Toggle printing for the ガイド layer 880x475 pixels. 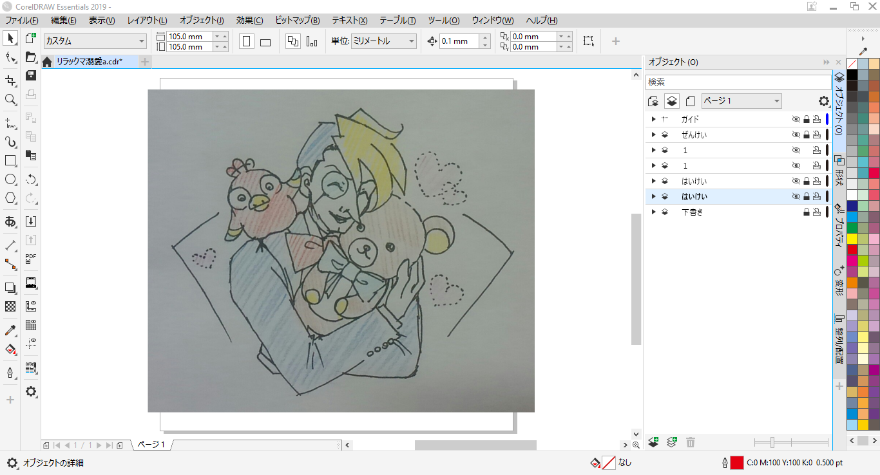coord(816,119)
